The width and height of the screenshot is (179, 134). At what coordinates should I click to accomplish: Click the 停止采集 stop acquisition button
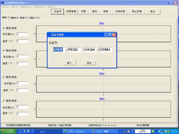(x=137, y=12)
